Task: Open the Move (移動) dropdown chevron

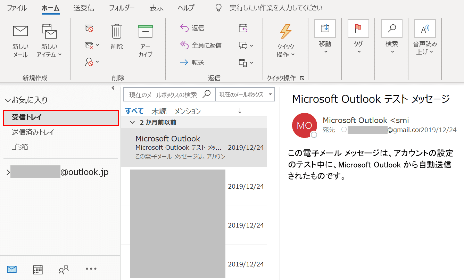Action: (x=326, y=52)
